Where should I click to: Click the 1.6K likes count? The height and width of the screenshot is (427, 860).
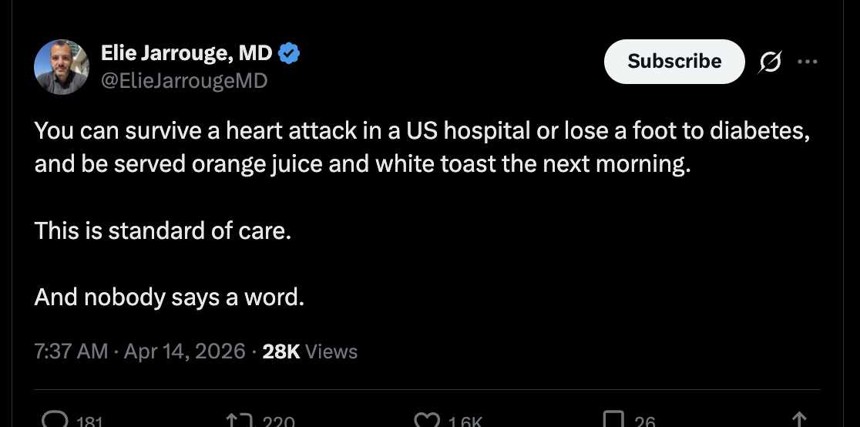click(x=465, y=422)
